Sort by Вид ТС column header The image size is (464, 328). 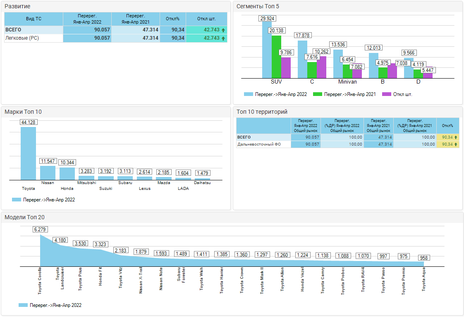pos(33,19)
